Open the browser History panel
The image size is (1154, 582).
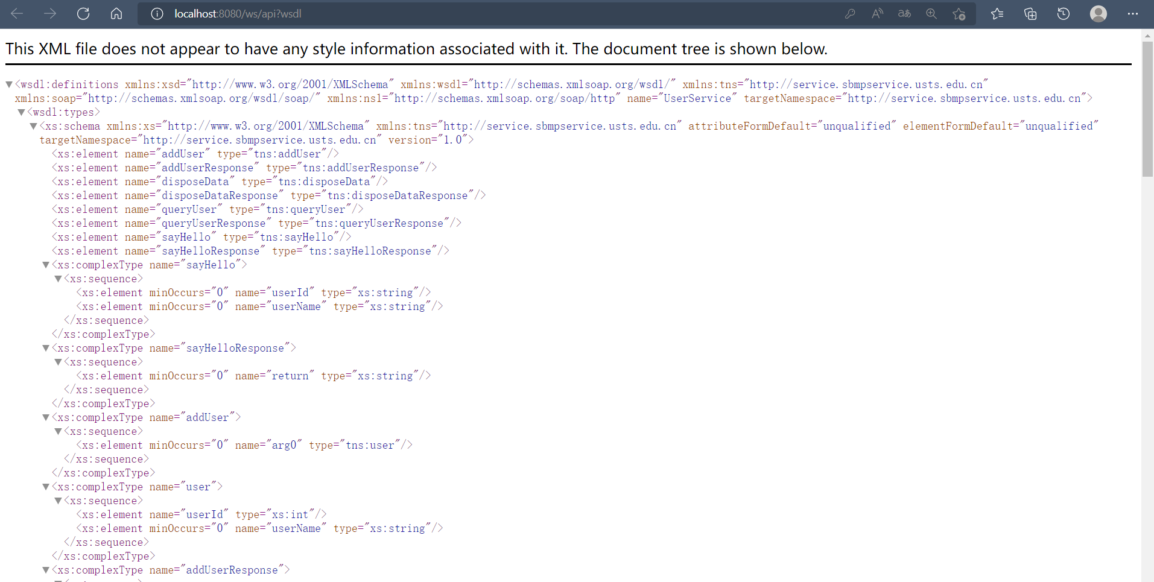[1064, 13]
